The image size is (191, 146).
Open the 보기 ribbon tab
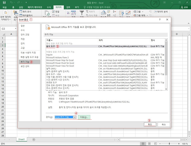pos(77,7)
